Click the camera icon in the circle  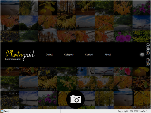pos(75,99)
